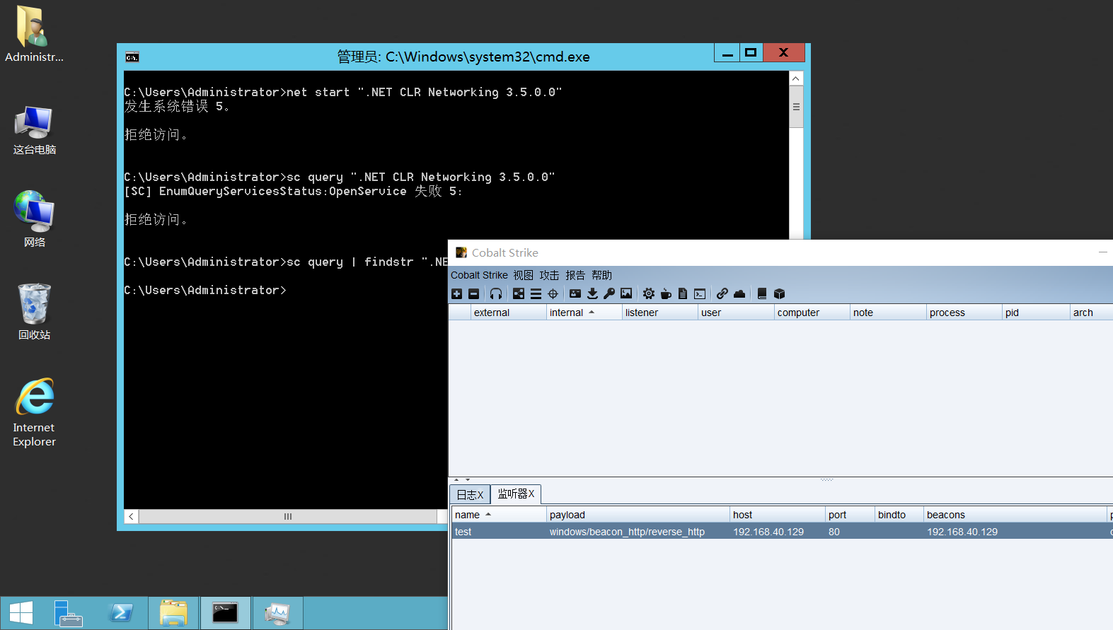The width and height of the screenshot is (1113, 630).
Task: Switch to the 监听器X tab
Action: [x=516, y=494]
